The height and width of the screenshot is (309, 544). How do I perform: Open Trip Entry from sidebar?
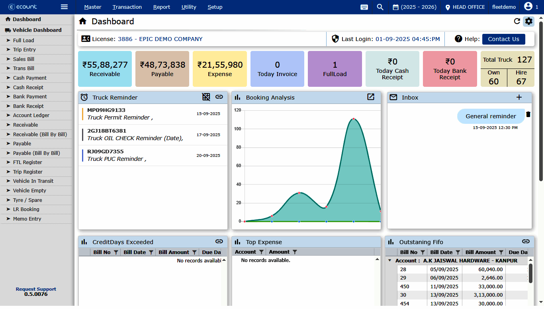[24, 50]
